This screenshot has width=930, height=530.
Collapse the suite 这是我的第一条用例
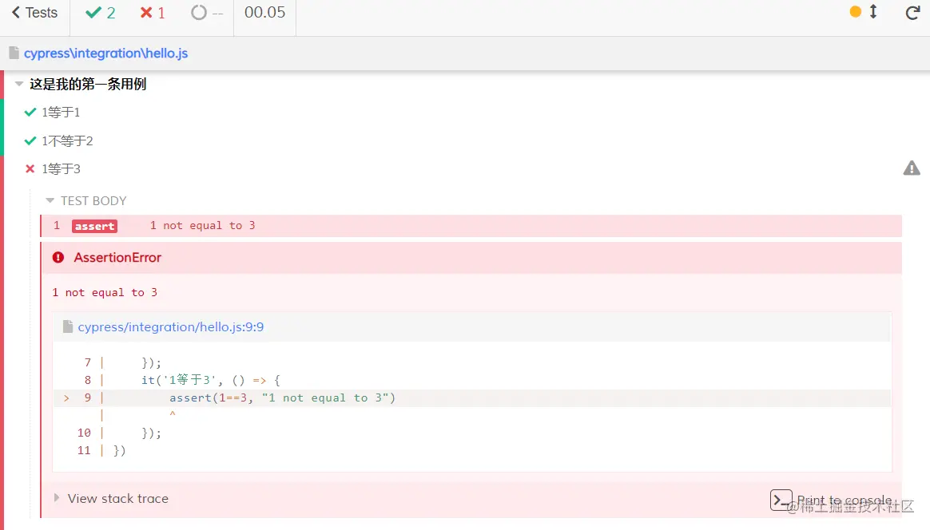(19, 84)
